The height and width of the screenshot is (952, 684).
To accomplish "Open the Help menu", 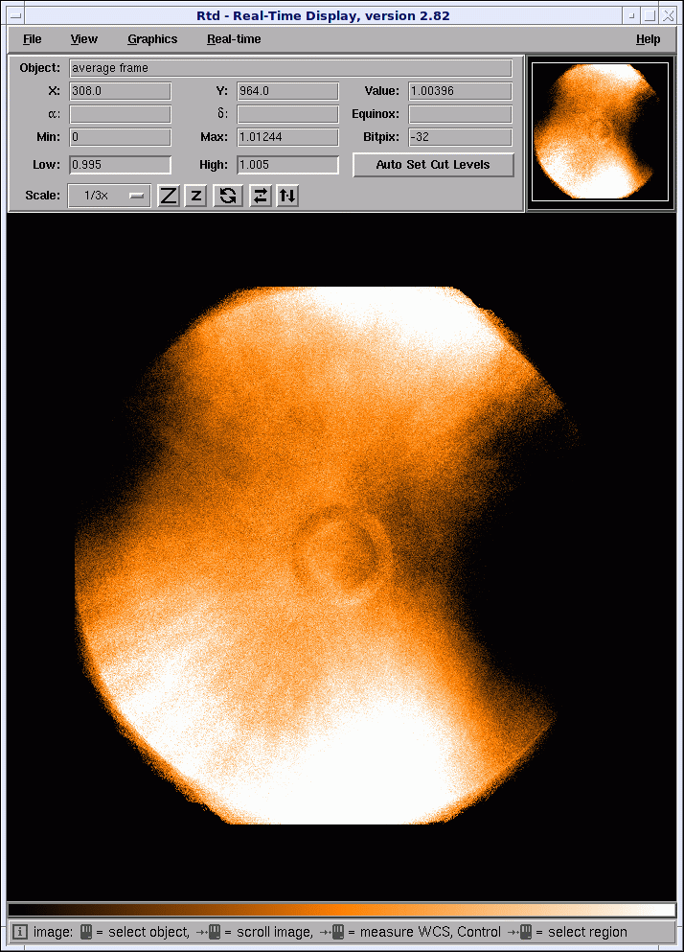I will click(x=648, y=39).
